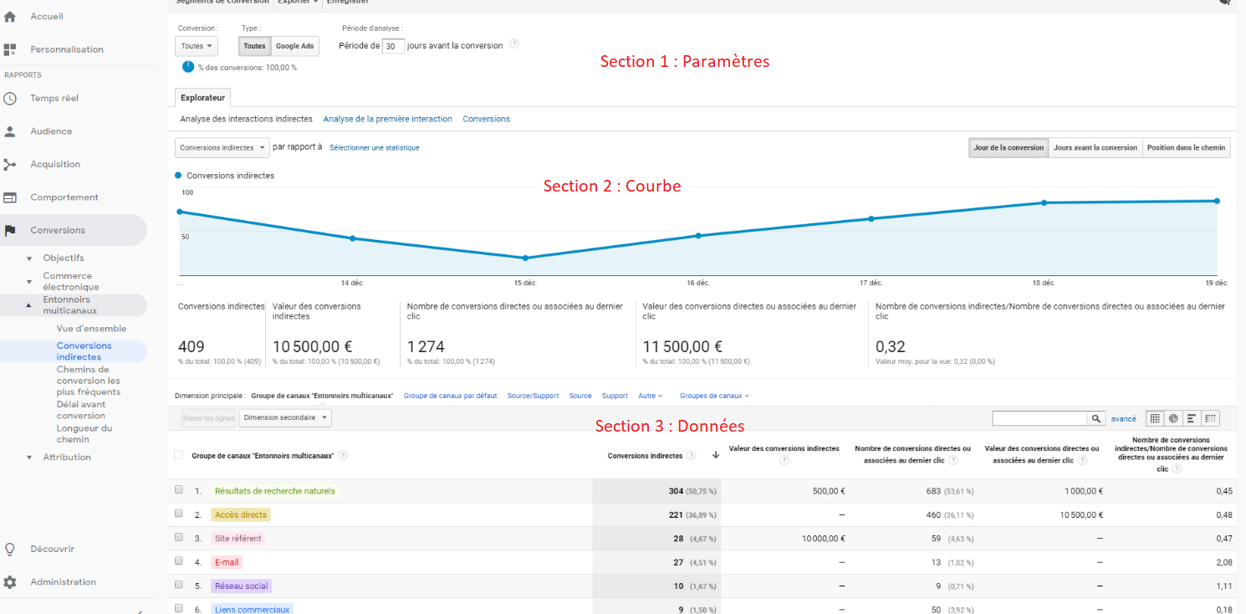
Task: Open the Temps réel clock icon
Action: pyautogui.click(x=10, y=98)
